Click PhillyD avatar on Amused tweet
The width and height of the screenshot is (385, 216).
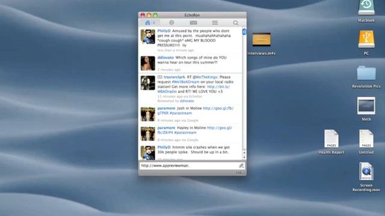click(x=148, y=37)
